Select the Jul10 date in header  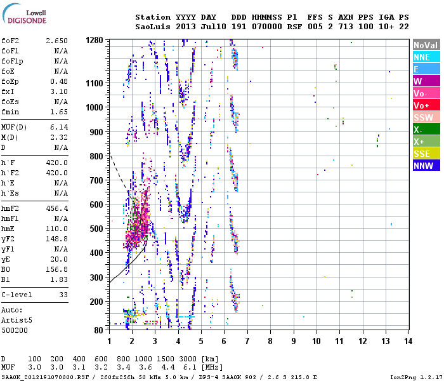pyautogui.click(x=214, y=27)
